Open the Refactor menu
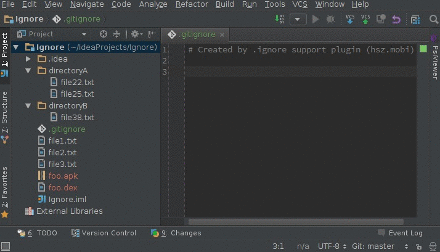 tap(192, 4)
